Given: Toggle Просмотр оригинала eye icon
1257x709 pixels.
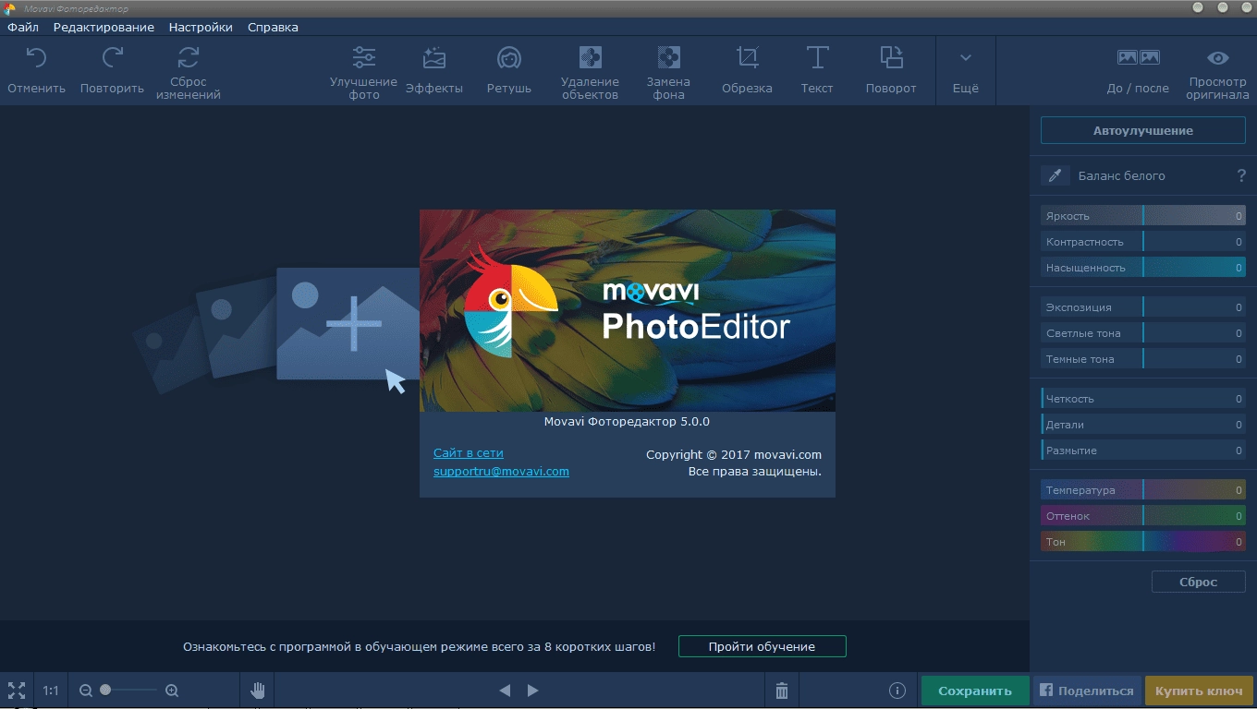Looking at the screenshot, I should tap(1218, 58).
